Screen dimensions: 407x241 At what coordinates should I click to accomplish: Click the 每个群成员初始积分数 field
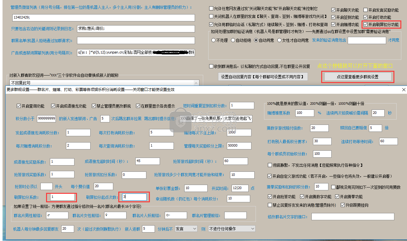coord(322,154)
